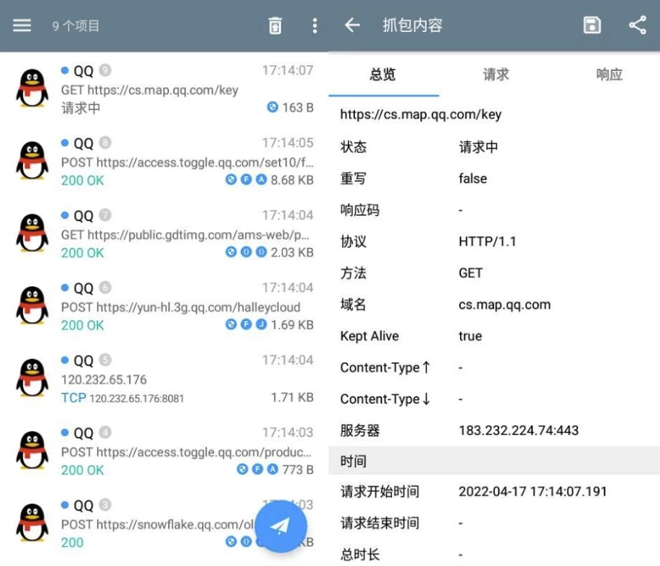
Task: Go back using the left arrow
Action: pos(352,25)
